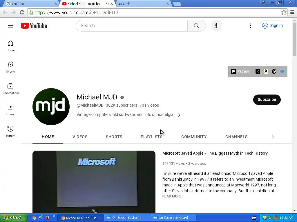The height and width of the screenshot is (222, 297).
Task: Click the secure padlock icon in address bar
Action: pyautogui.click(x=31, y=12)
